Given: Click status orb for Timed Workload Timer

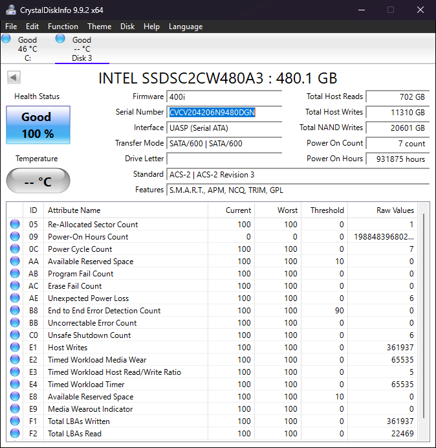Looking at the screenshot, I should click(15, 384).
